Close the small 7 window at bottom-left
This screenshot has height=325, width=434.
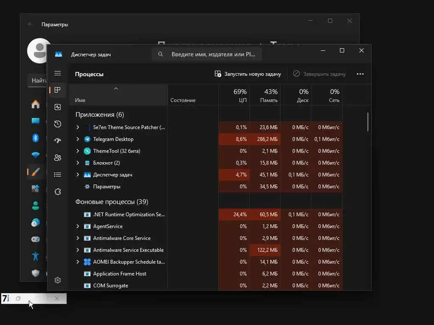57,298
